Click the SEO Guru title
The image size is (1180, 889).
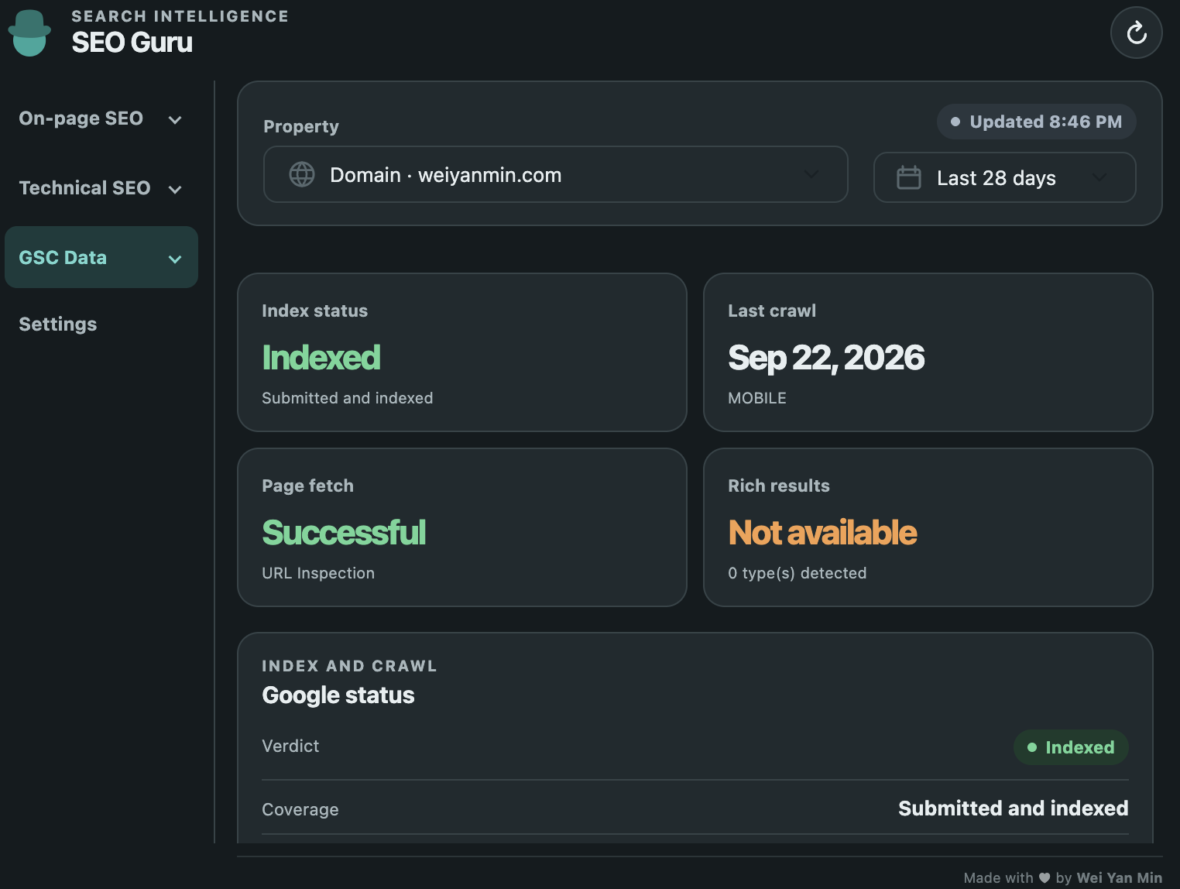tap(132, 42)
